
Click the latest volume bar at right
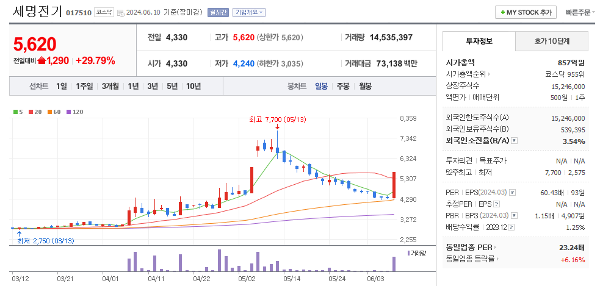point(394,264)
